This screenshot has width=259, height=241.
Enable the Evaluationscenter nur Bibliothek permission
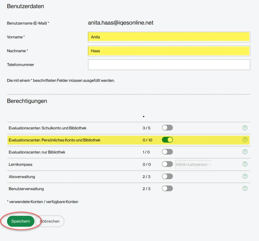[x=167, y=152]
